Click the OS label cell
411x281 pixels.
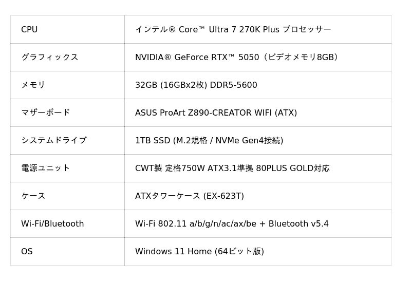(27, 252)
